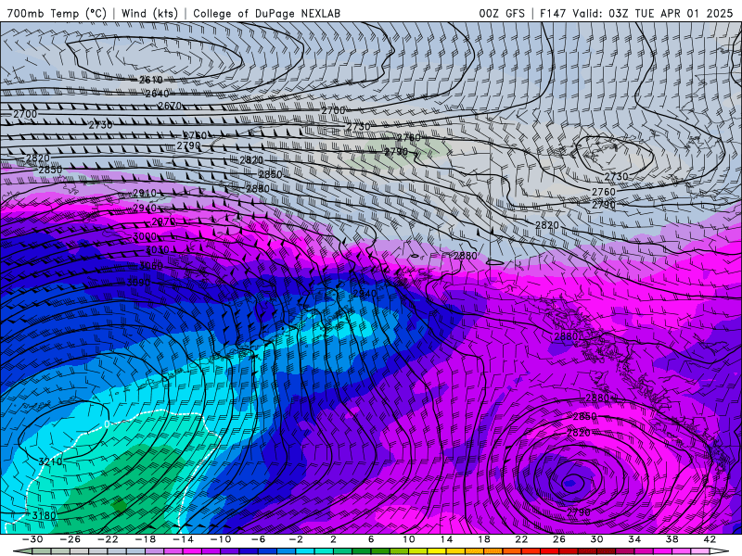This screenshot has height=556, width=742.
Task: Click the 3060 height contour label
Action: coord(151,266)
